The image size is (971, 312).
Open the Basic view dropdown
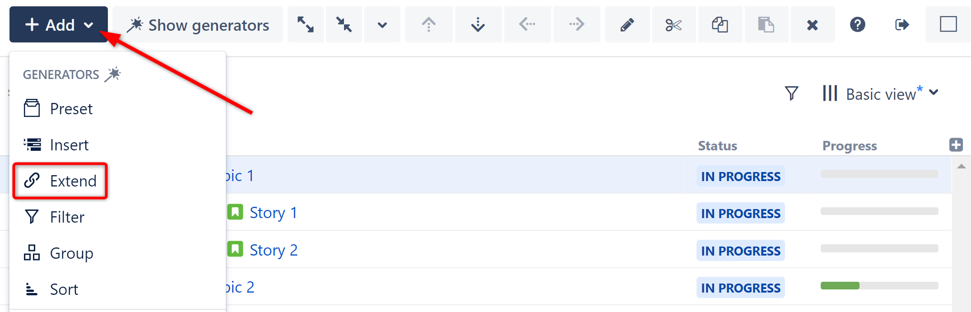click(880, 93)
